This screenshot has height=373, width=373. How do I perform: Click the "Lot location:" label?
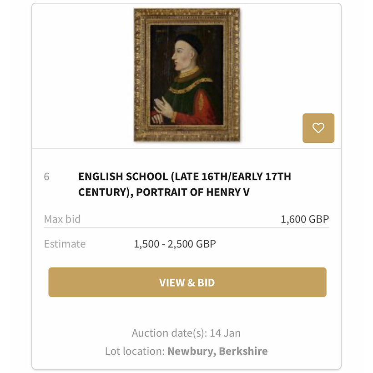tap(135, 351)
